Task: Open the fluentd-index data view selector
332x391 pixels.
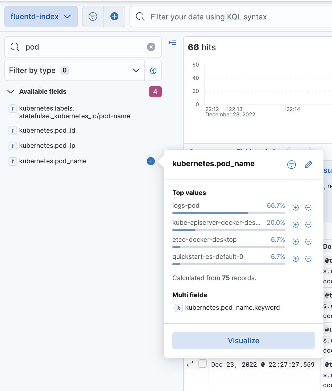Action: pos(41,17)
